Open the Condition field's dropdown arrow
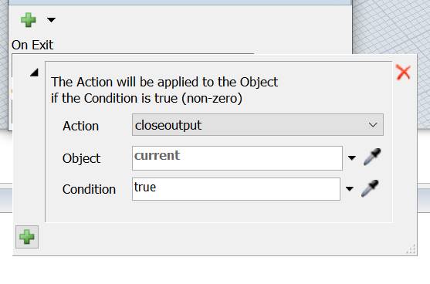The height and width of the screenshot is (284, 430). click(350, 188)
